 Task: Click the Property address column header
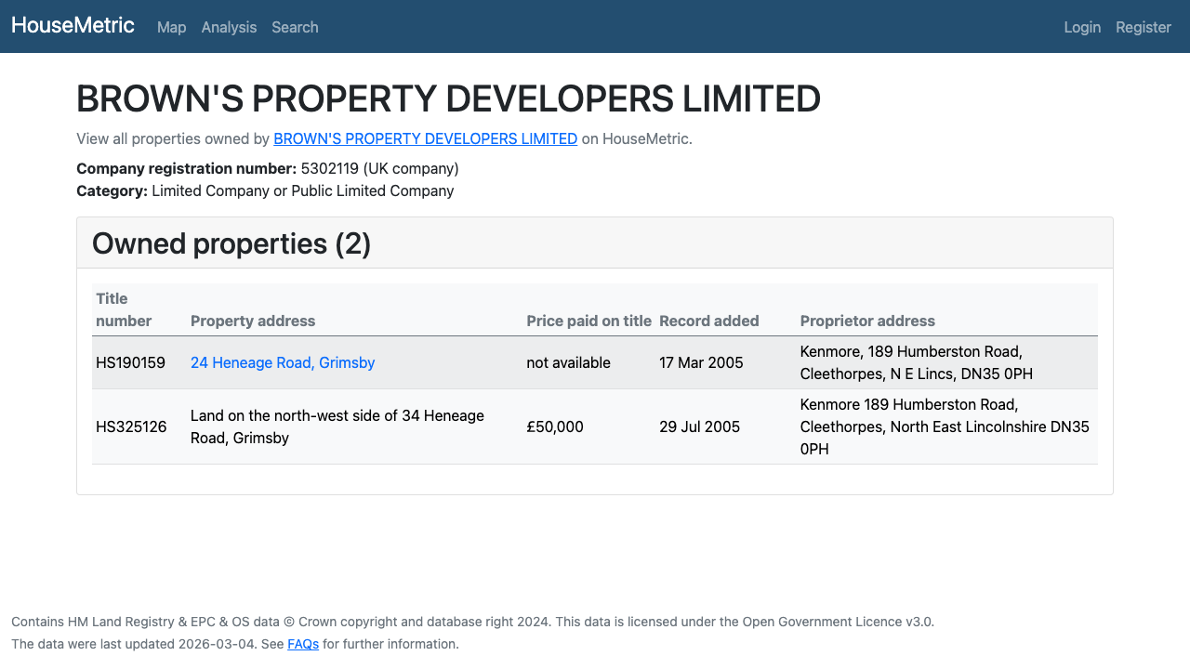coord(253,321)
